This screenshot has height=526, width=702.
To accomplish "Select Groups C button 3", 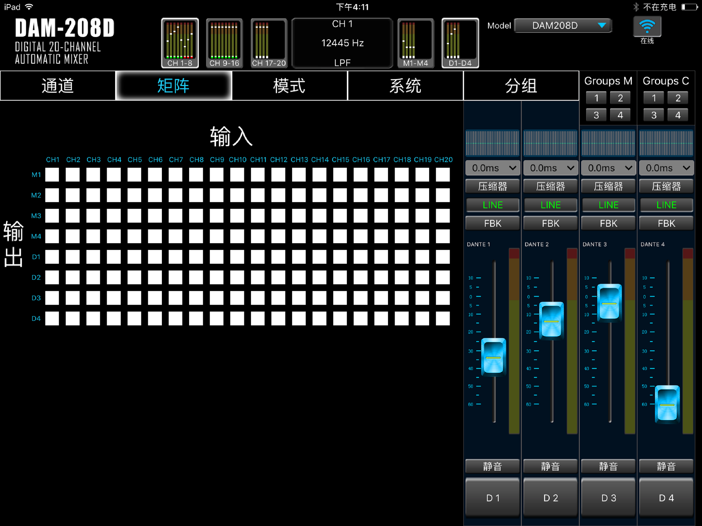I will (x=654, y=115).
